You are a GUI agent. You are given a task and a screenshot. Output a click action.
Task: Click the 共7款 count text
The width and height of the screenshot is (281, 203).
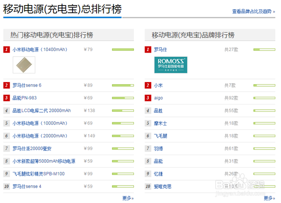(230, 85)
